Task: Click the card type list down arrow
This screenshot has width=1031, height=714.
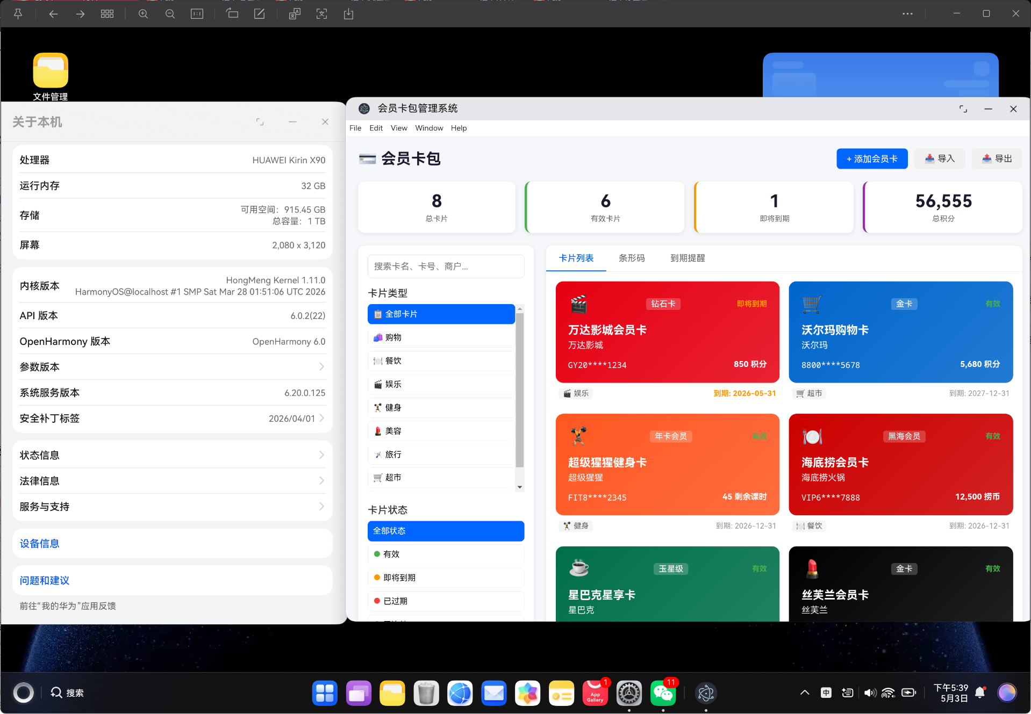Action: coord(519,487)
